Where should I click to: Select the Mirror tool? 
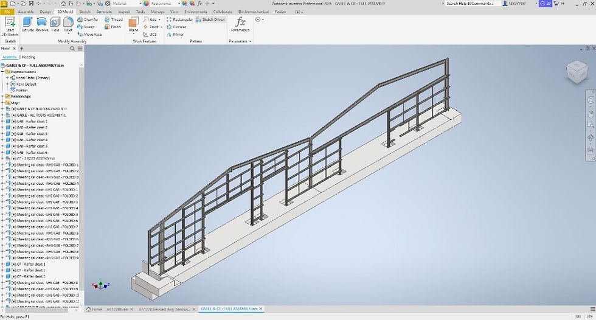(175, 34)
